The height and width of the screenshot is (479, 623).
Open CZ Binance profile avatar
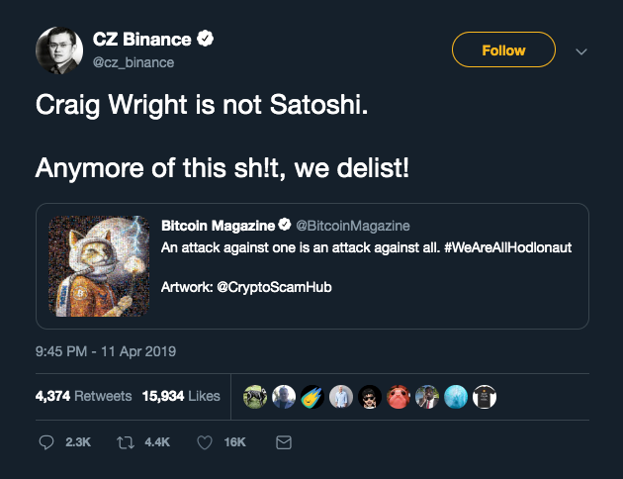tap(59, 50)
